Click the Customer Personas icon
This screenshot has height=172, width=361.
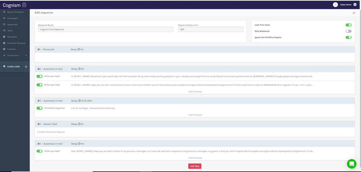4,43
